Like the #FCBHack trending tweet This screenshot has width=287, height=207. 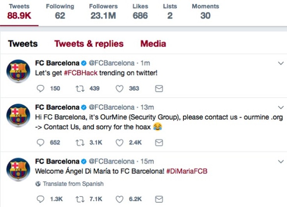119,88
